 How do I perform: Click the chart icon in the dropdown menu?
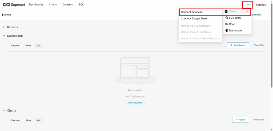[227, 24]
